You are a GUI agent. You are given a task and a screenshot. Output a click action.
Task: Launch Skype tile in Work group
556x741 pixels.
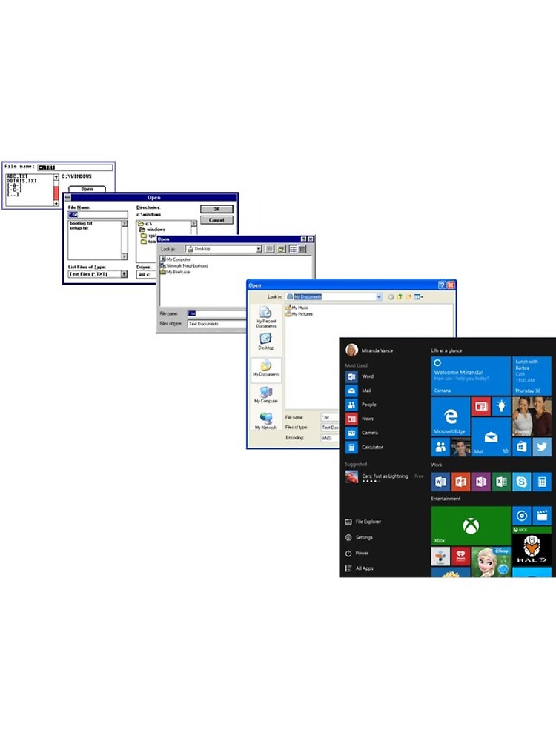pos(521,482)
